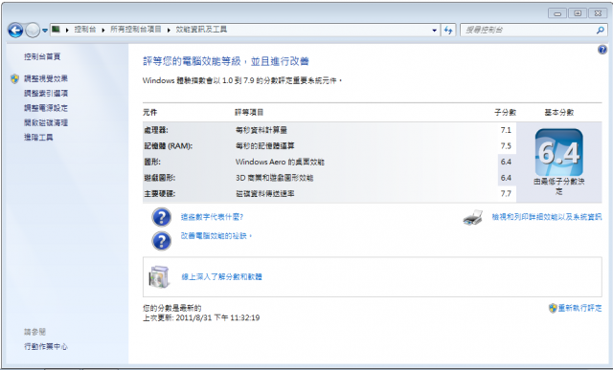Open 調整電源設定 sidebar link

tap(46, 108)
